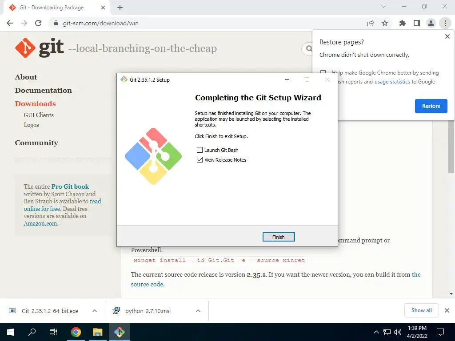Screen dimensions: 455x341
Task: Open the Windows Start menu
Action: (x=11, y=332)
